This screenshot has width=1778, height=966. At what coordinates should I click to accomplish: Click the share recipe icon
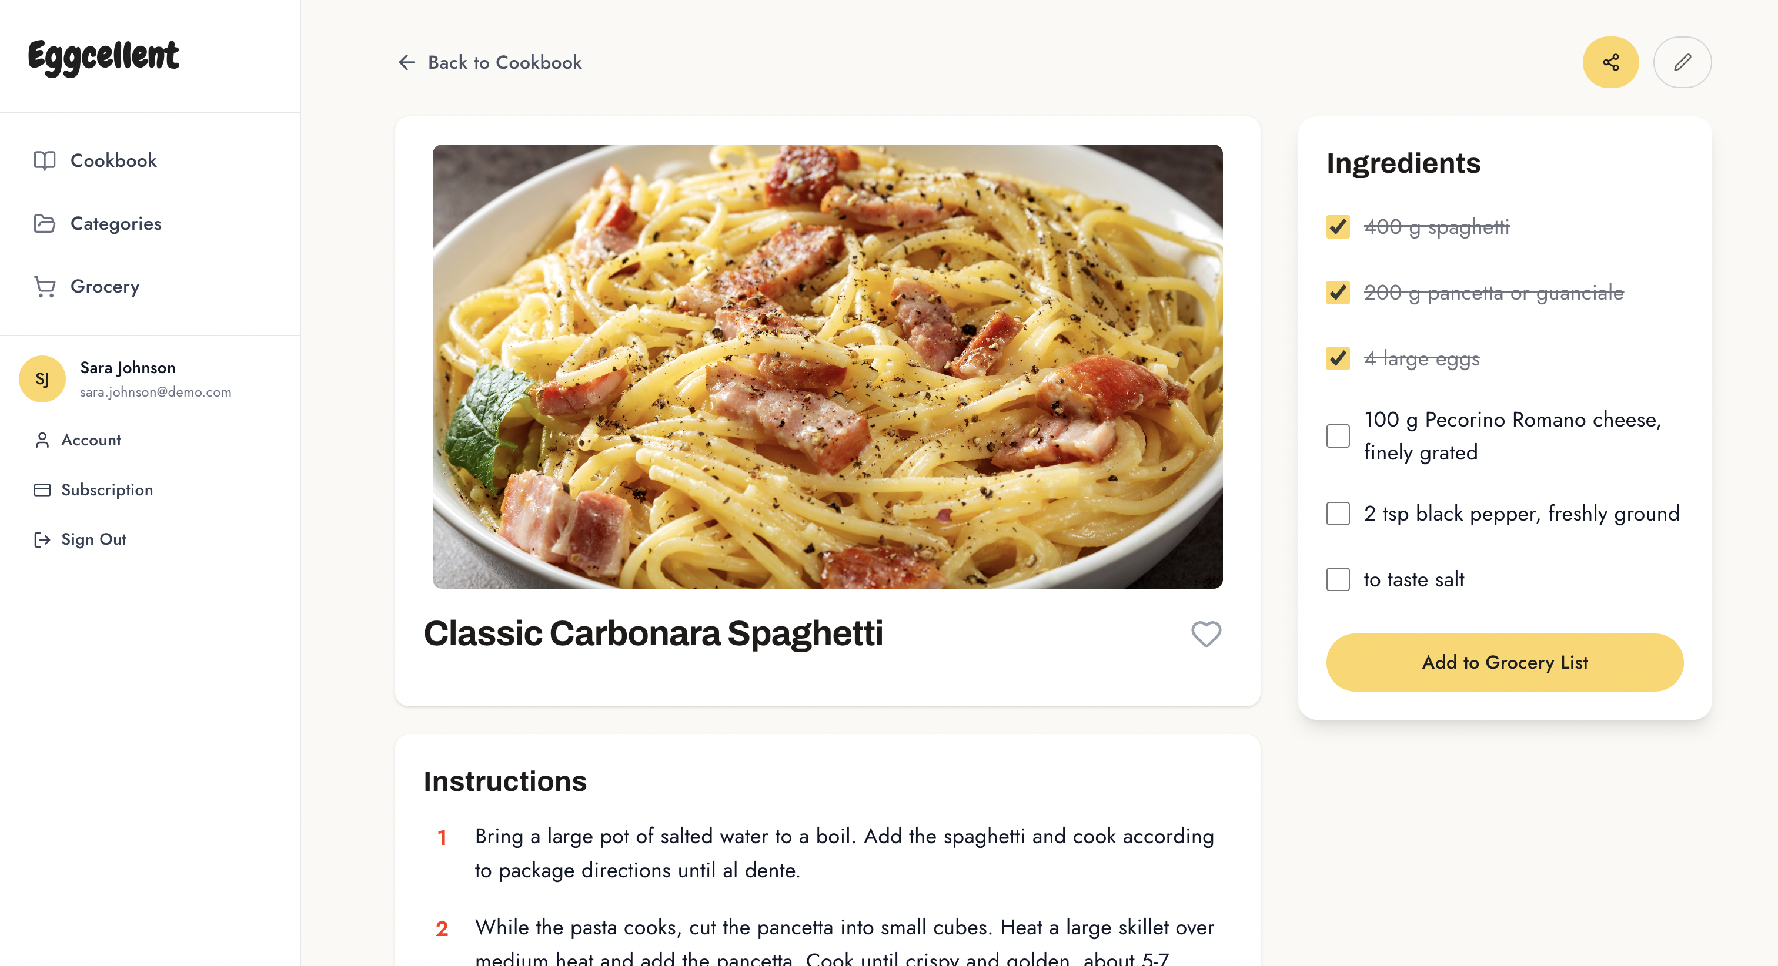(x=1610, y=62)
